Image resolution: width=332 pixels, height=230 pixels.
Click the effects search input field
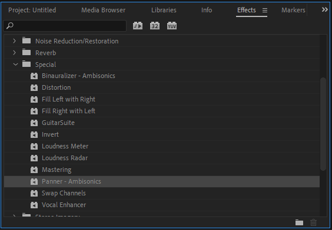(x=65, y=26)
